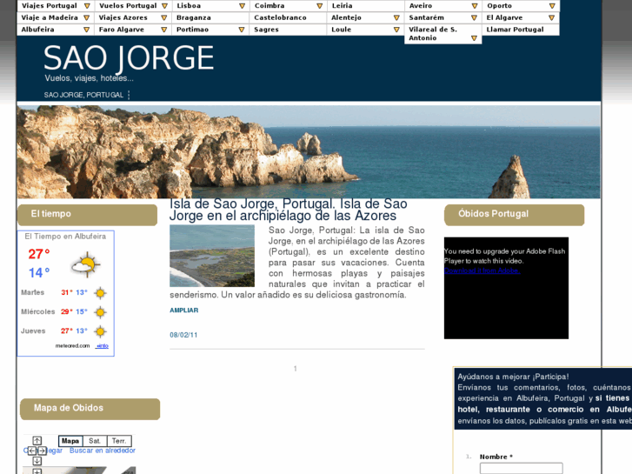Click the 08/02/11 article date
The image size is (632, 474).
[x=183, y=335]
